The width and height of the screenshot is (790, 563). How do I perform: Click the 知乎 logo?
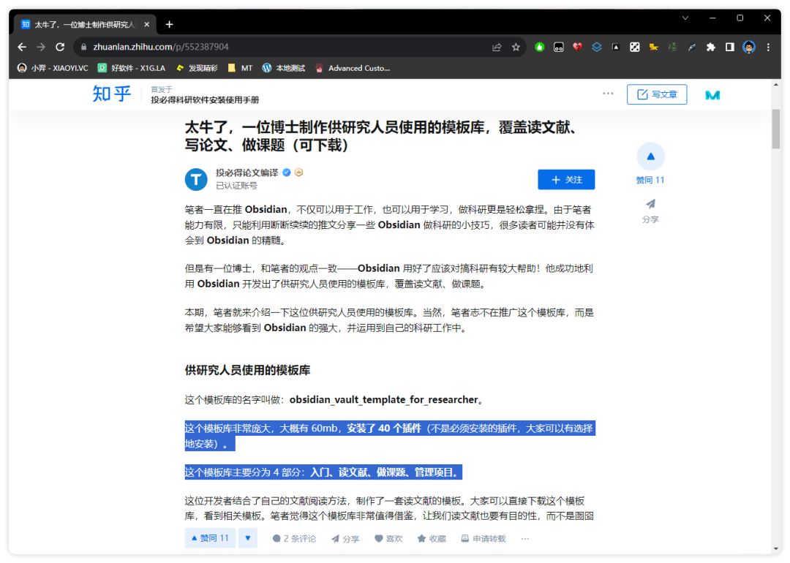click(x=112, y=94)
